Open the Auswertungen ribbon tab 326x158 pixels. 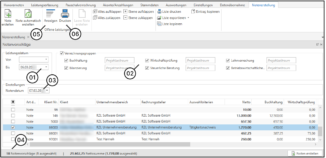pos(176,5)
